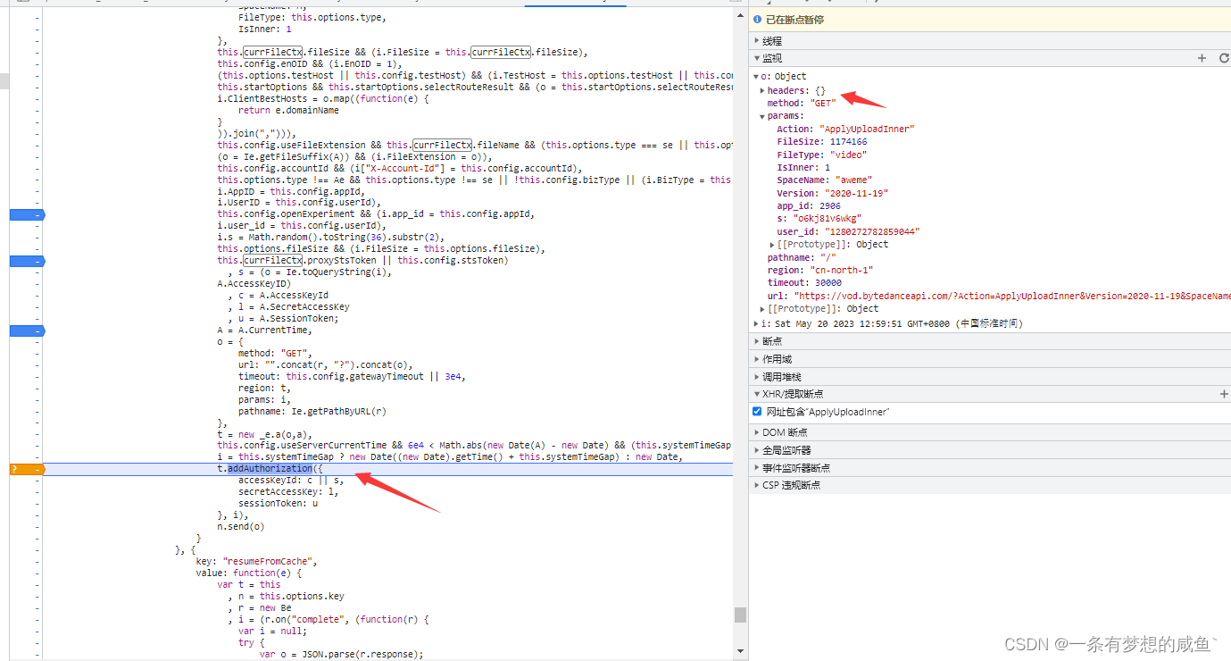Click conditional breakpoint marker at addAuthorization line
The width and height of the screenshot is (1231, 661).
[26, 469]
